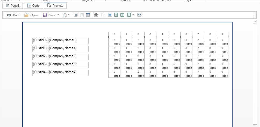The width and height of the screenshot is (260, 127).
Task: Open the toolbar overflow options arrow
Action: coord(255,17)
